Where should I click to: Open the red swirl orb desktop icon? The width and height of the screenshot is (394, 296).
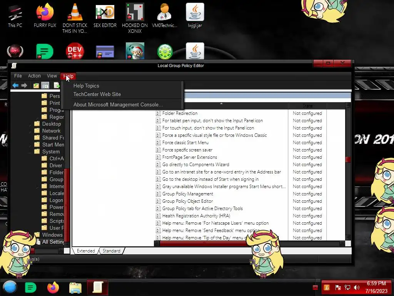point(15,51)
